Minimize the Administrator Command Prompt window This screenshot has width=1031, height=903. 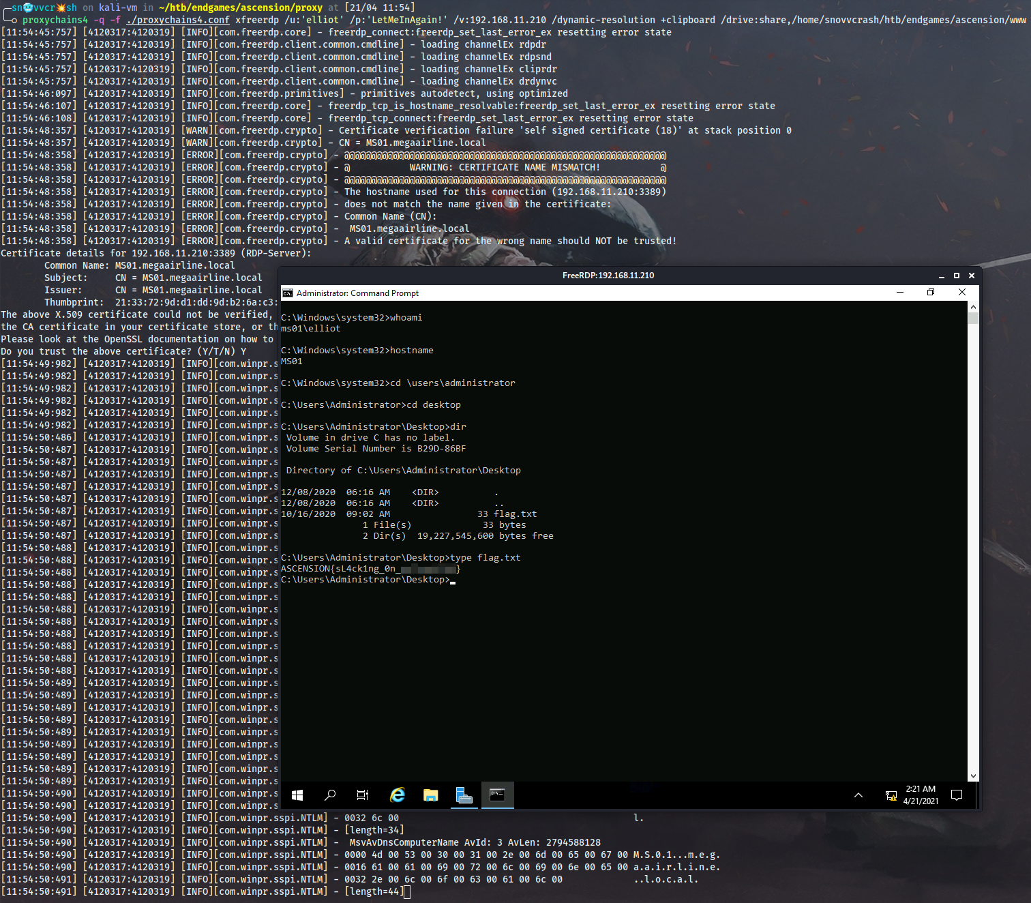click(900, 293)
